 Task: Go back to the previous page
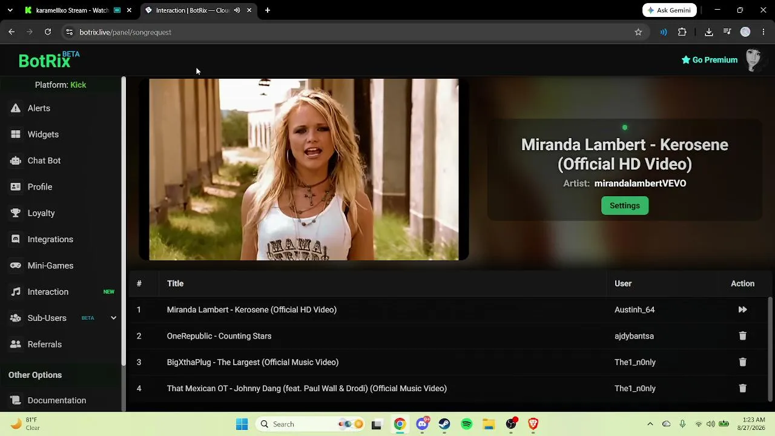coord(12,32)
